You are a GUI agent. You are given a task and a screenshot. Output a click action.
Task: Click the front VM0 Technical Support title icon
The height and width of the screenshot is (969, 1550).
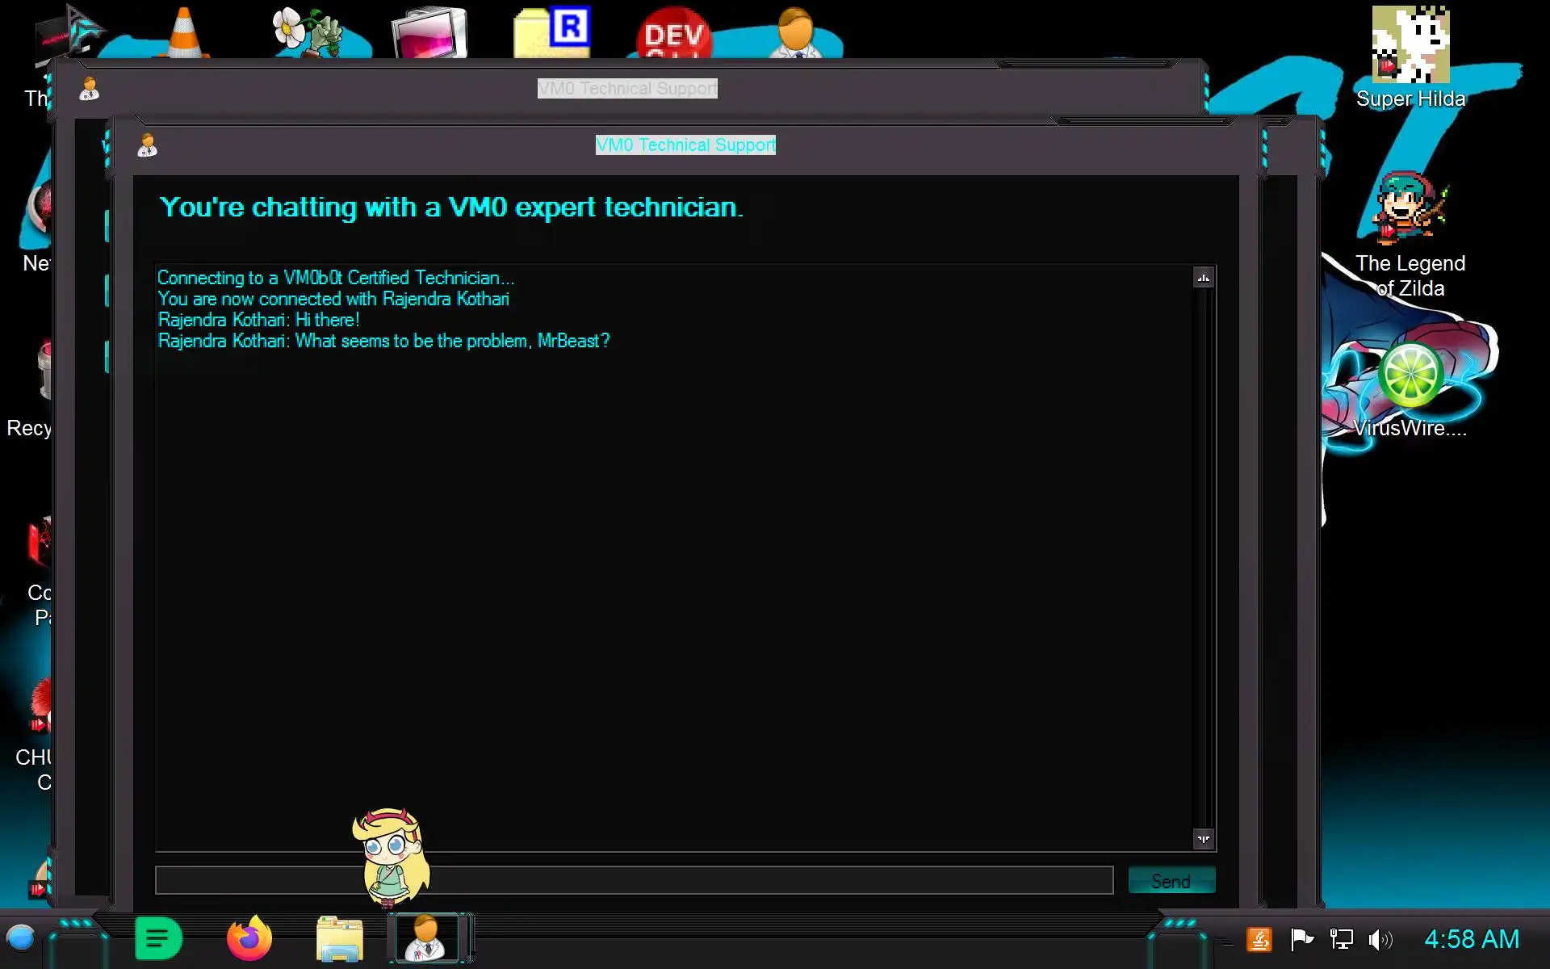[147, 145]
